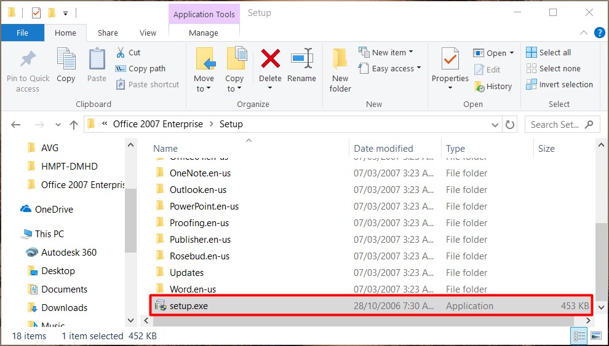The image size is (609, 346).
Task: Sort by Date modified column header
Action: [x=383, y=149]
